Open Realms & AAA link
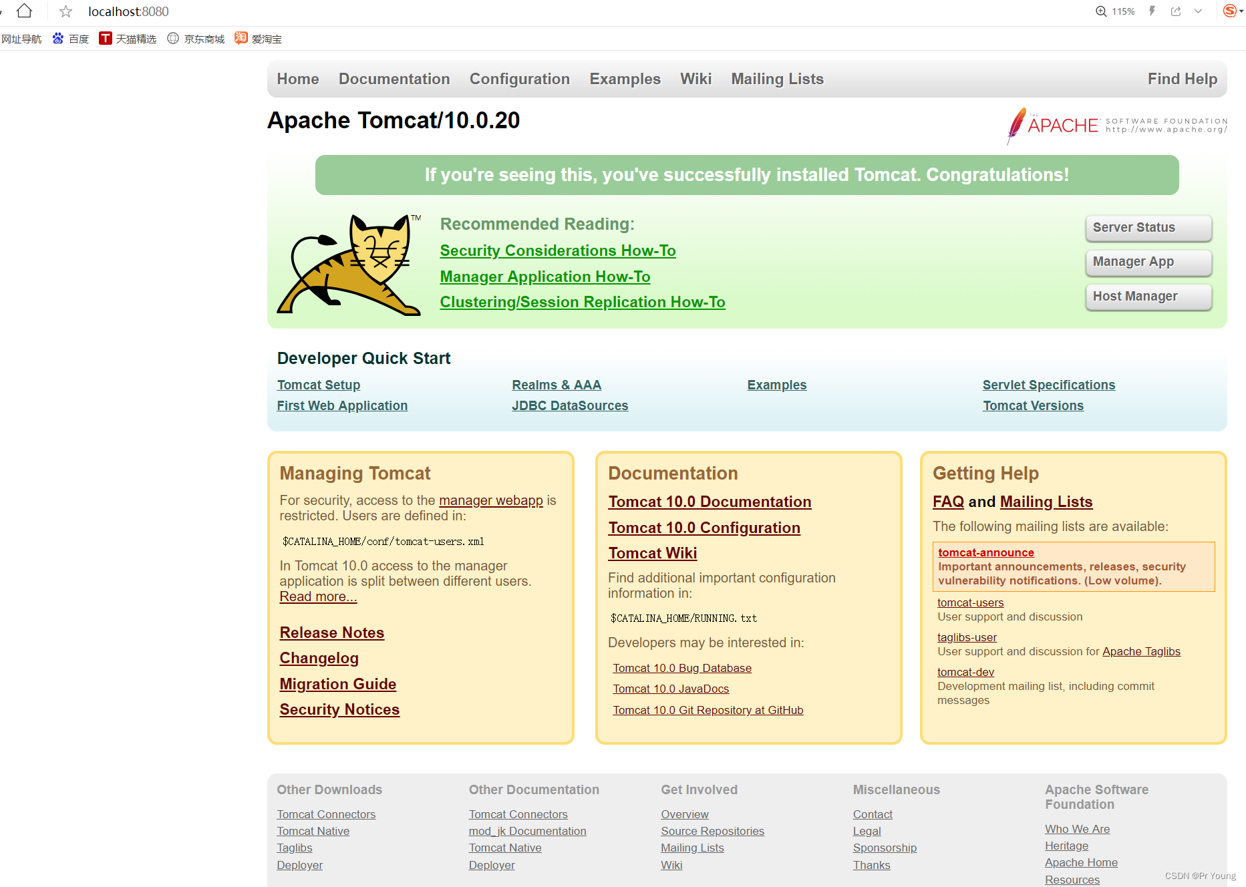1246x887 pixels. pyautogui.click(x=557, y=385)
